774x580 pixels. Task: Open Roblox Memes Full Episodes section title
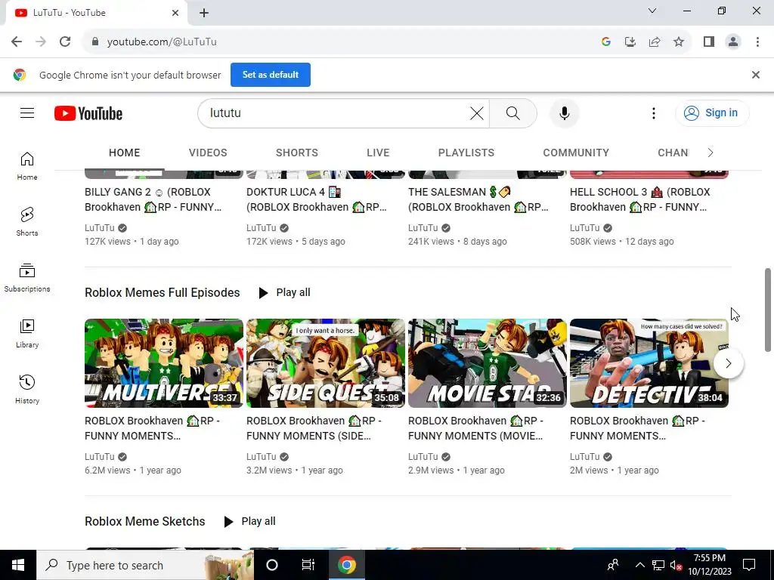(x=162, y=292)
